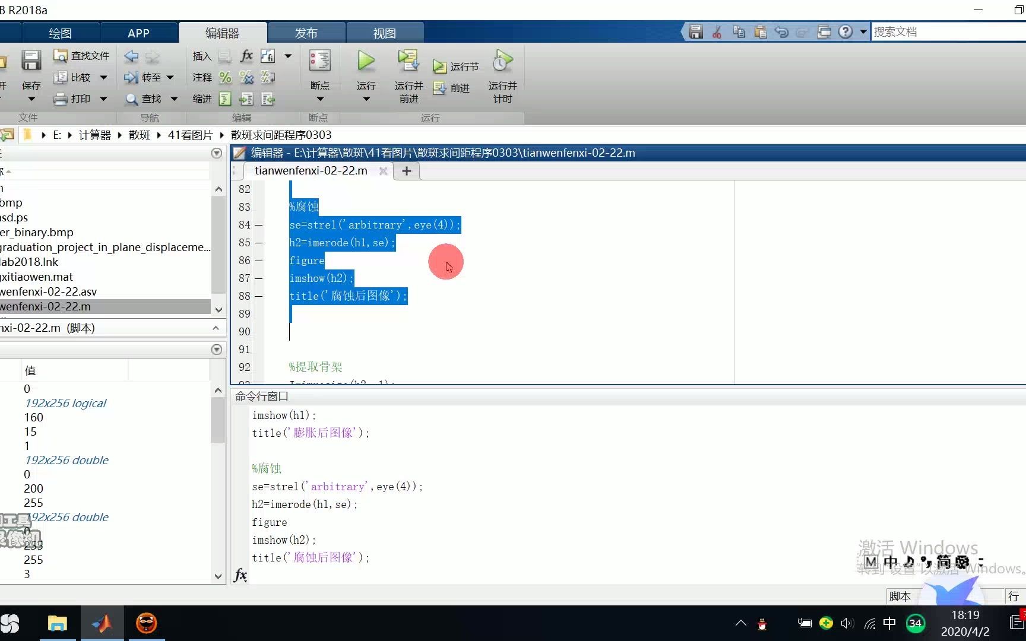Click the Help question mark icon
Screen dimensions: 1026x641
pos(845,32)
